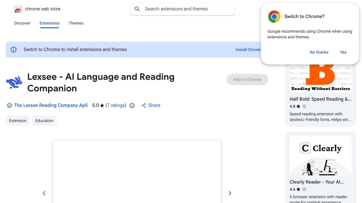
Task: Show the next screenshot with the right arrow
Action: click(x=230, y=193)
